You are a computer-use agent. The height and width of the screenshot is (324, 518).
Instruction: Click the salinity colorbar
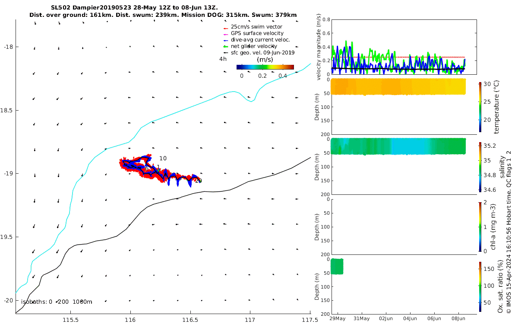click(x=480, y=167)
